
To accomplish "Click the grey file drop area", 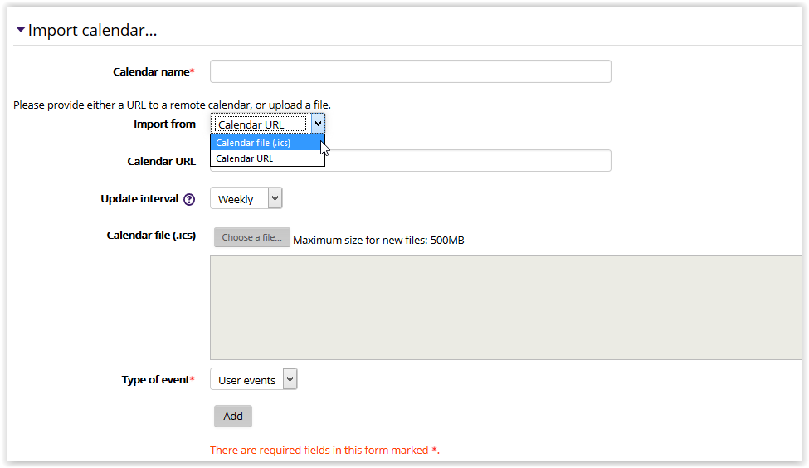I will 508,307.
